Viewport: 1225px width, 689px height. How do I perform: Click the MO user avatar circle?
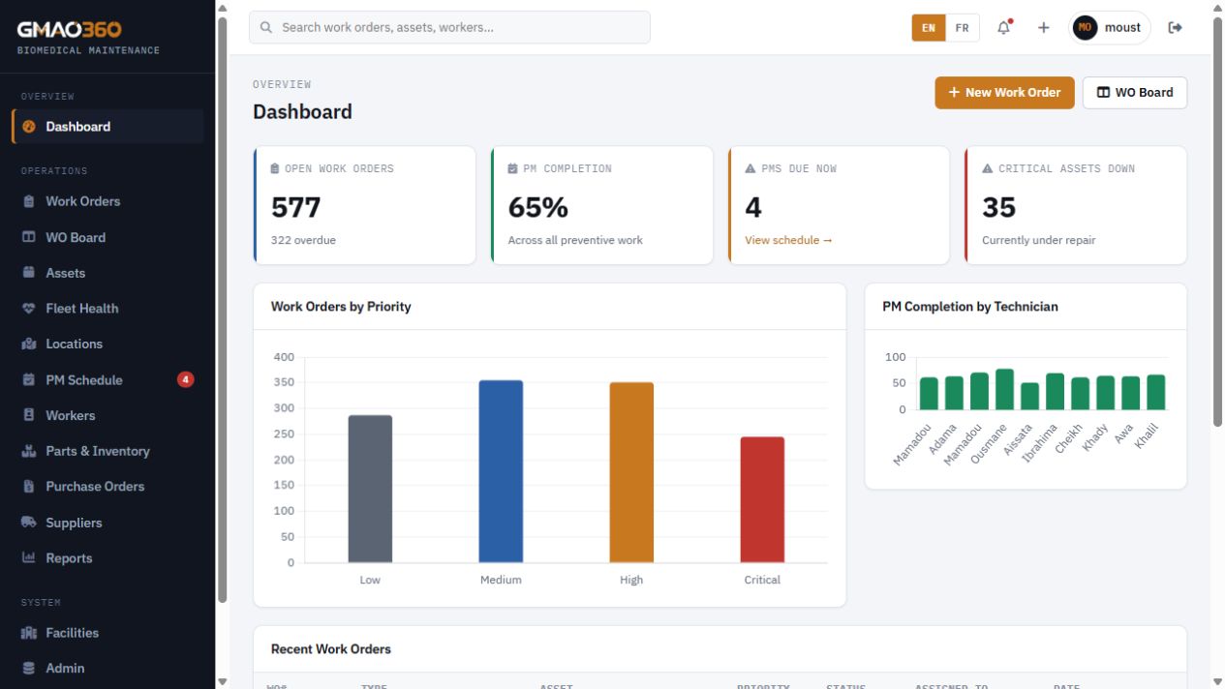tap(1086, 28)
